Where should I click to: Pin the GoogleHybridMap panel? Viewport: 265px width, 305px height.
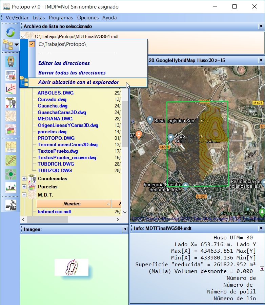(261, 61)
